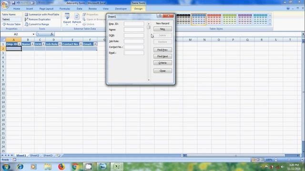
Task: Open the Data ribbon tab
Action: pyautogui.click(x=80, y=9)
